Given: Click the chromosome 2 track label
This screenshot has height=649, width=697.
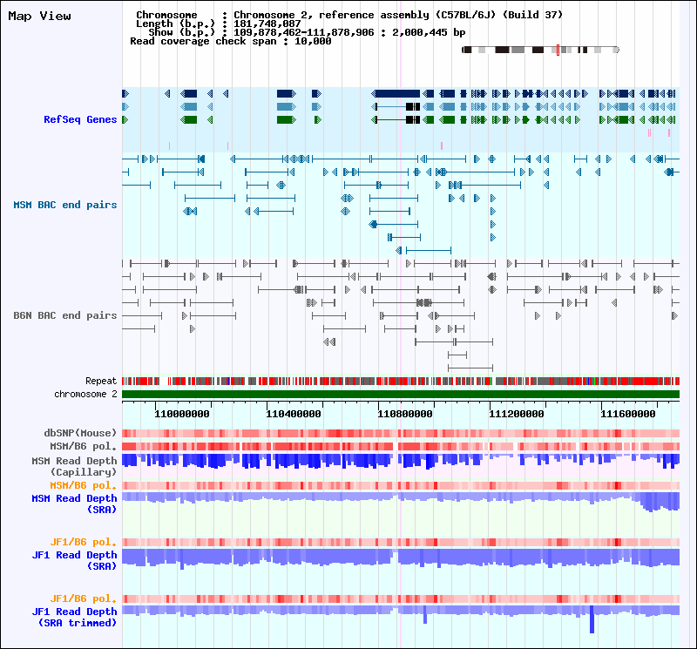Looking at the screenshot, I should coord(85,395).
